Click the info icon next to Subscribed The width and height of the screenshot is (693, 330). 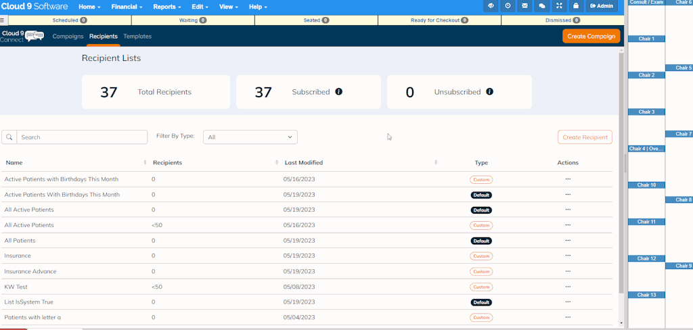[339, 92]
